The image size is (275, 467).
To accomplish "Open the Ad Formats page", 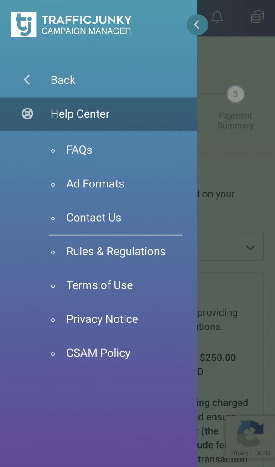I will [x=95, y=184].
